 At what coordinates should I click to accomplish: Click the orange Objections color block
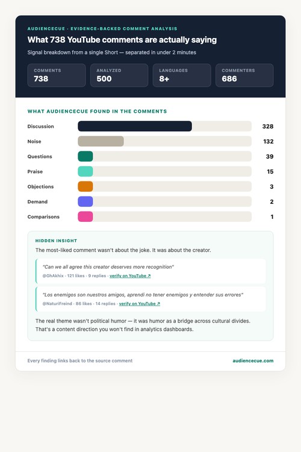coord(85,186)
